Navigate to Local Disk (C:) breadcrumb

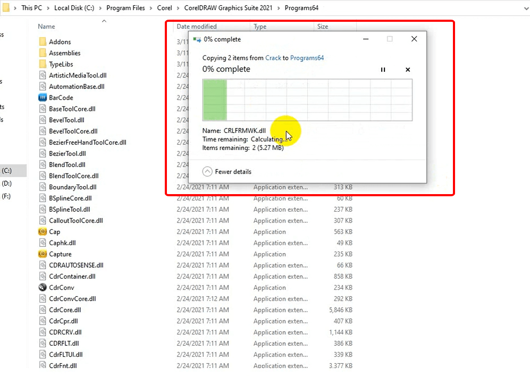point(74,8)
